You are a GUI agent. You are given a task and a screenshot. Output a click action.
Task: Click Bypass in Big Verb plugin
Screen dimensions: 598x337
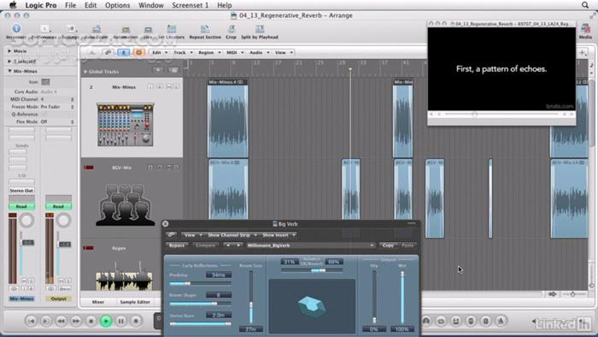(x=177, y=245)
